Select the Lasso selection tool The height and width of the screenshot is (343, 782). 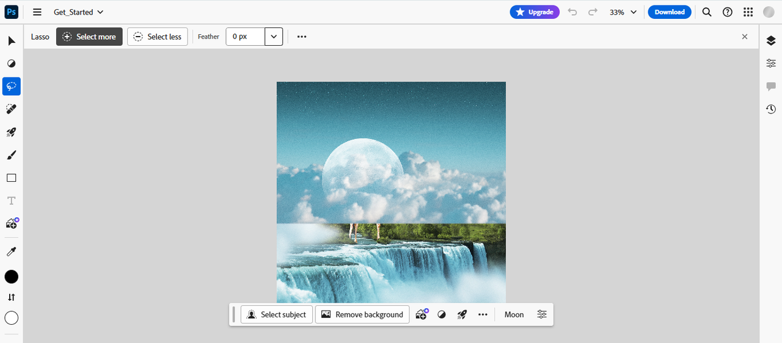12,86
